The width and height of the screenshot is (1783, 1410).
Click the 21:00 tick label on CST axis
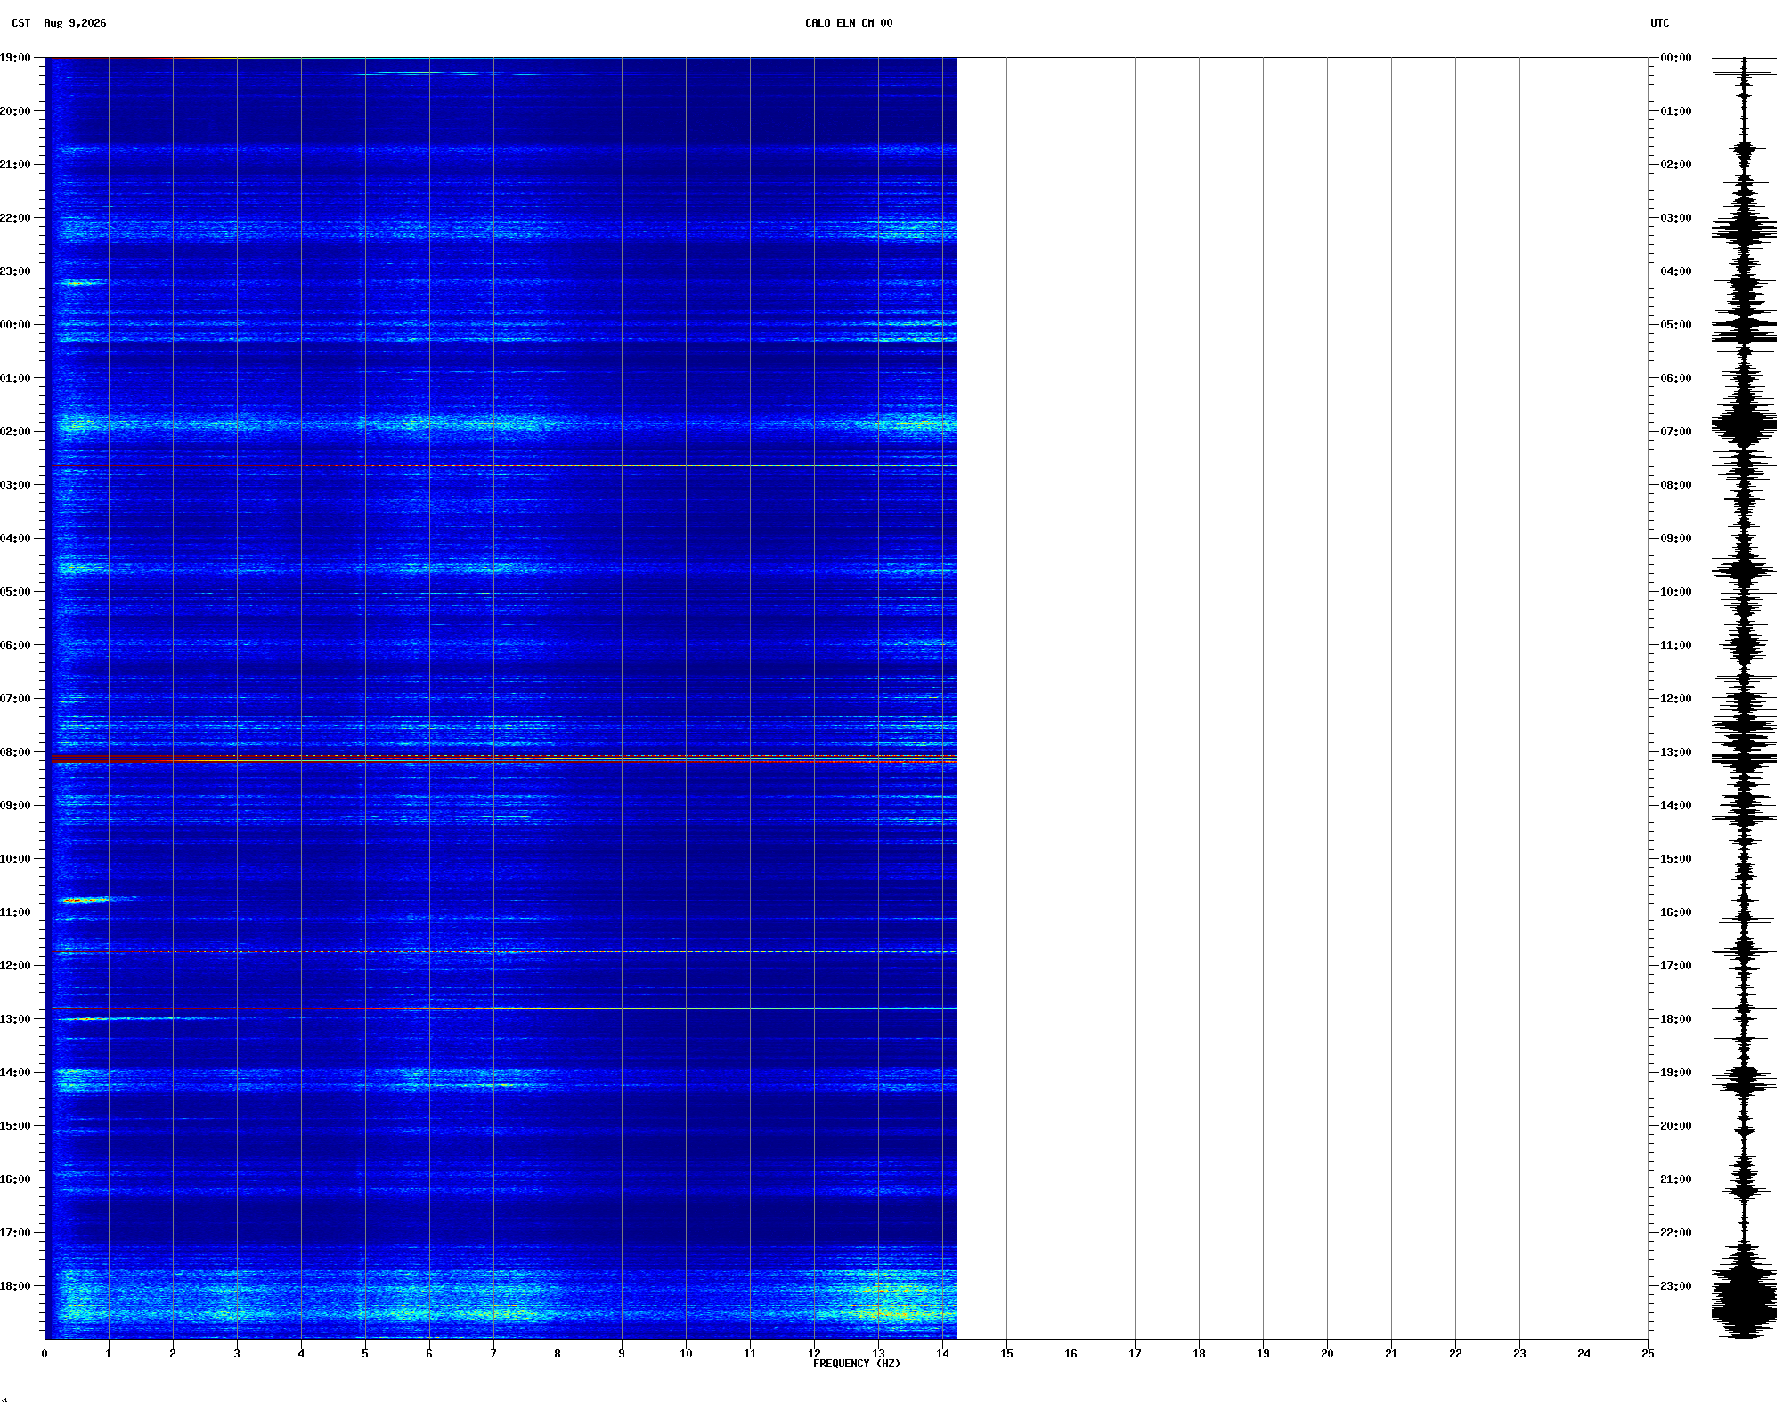(15, 165)
